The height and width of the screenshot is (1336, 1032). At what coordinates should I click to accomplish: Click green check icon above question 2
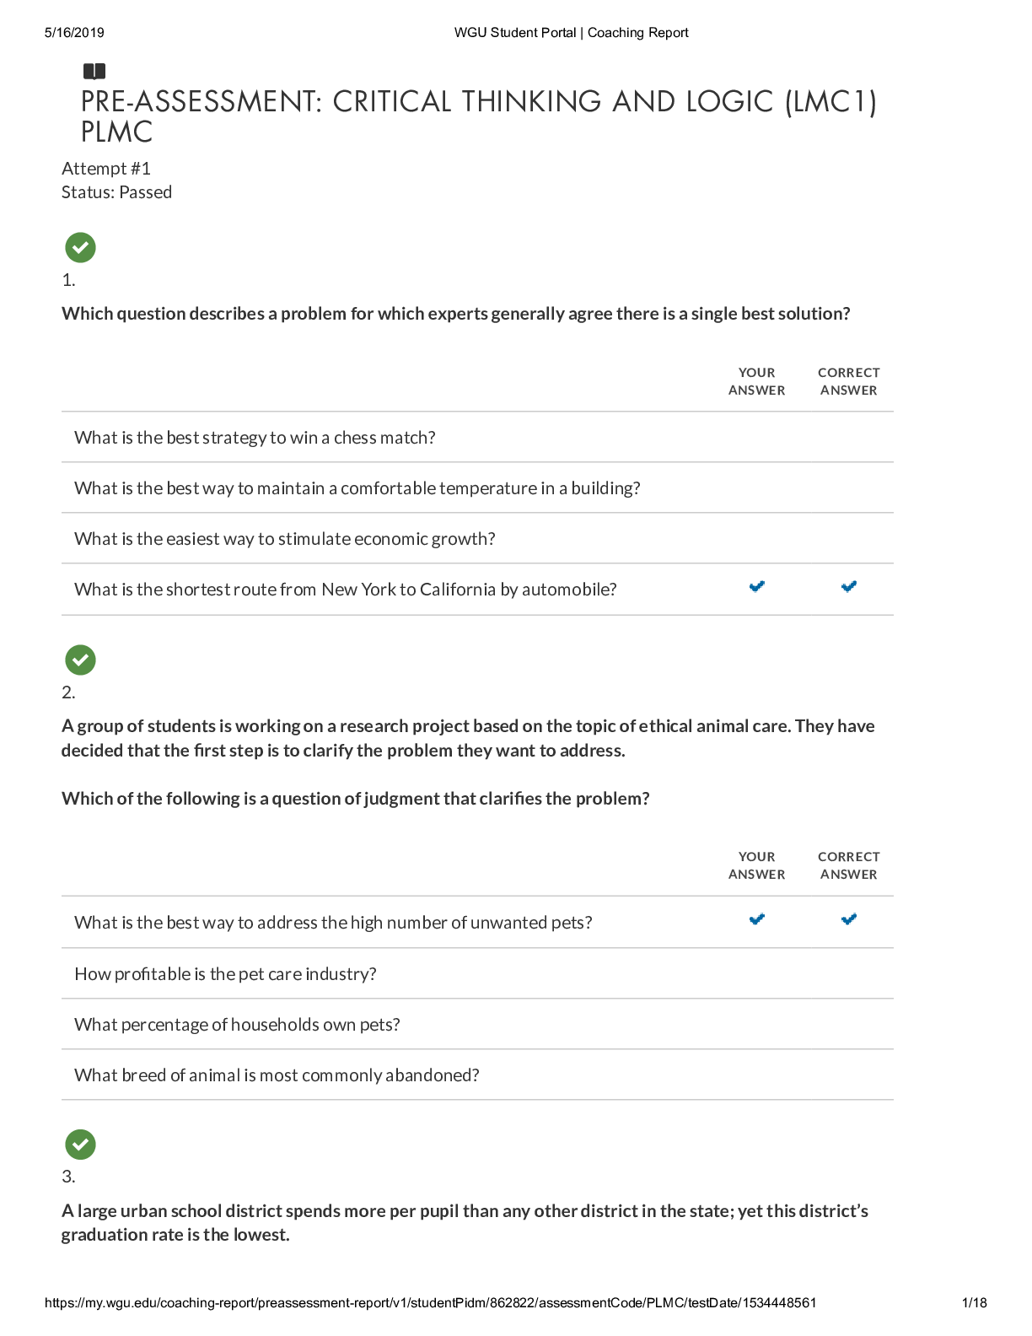coord(80,660)
